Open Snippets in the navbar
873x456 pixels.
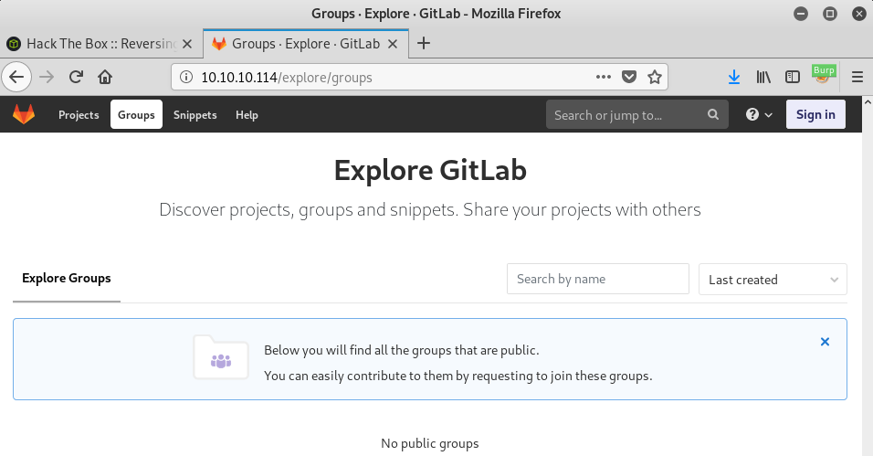point(195,115)
